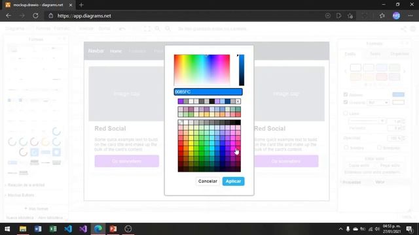Click the Gradiente color swatch
Screen dimensions: 419x235
(x=398, y=102)
